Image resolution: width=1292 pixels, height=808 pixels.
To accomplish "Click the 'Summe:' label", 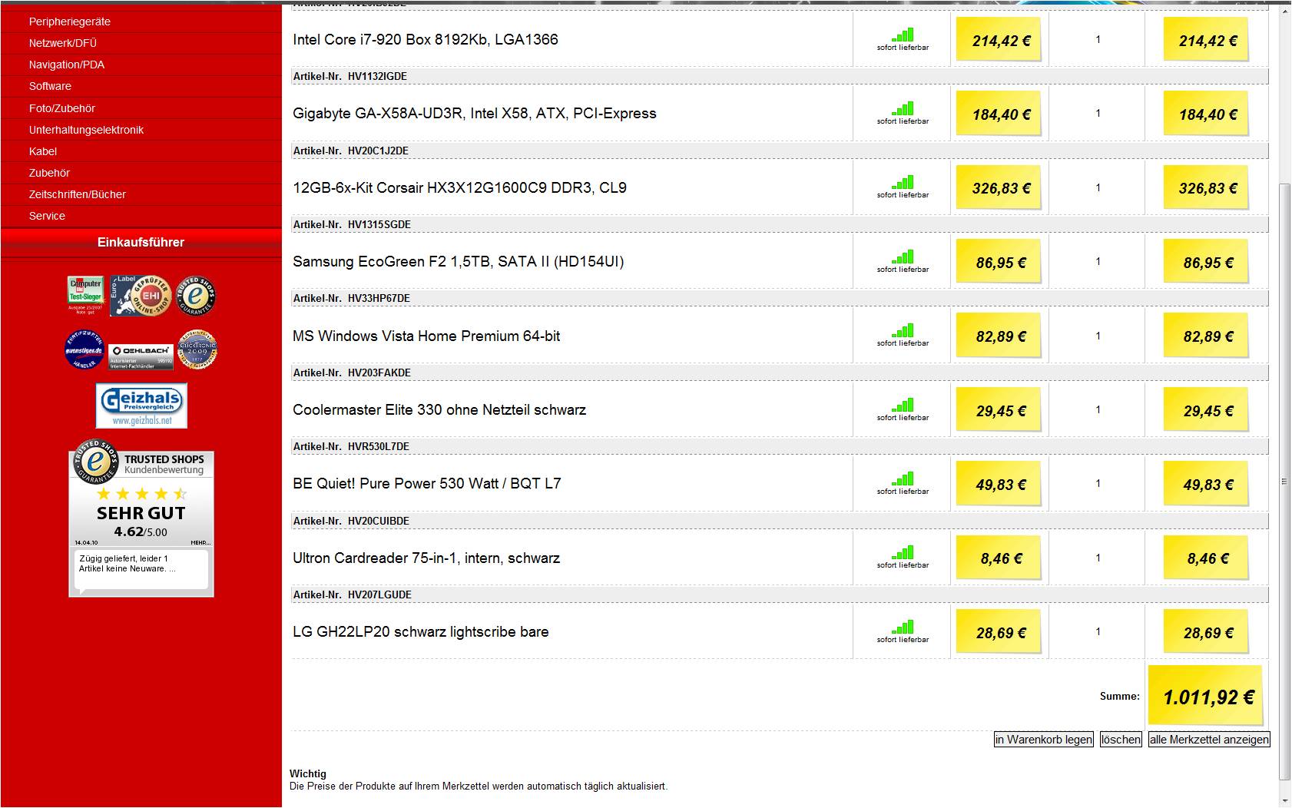I will 1120,696.
